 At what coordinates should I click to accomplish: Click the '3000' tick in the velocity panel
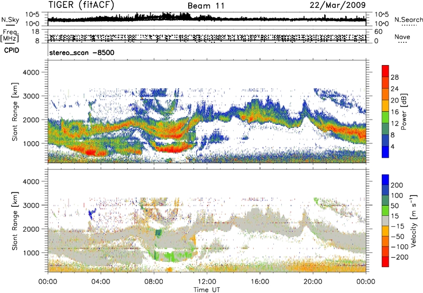(x=31, y=206)
